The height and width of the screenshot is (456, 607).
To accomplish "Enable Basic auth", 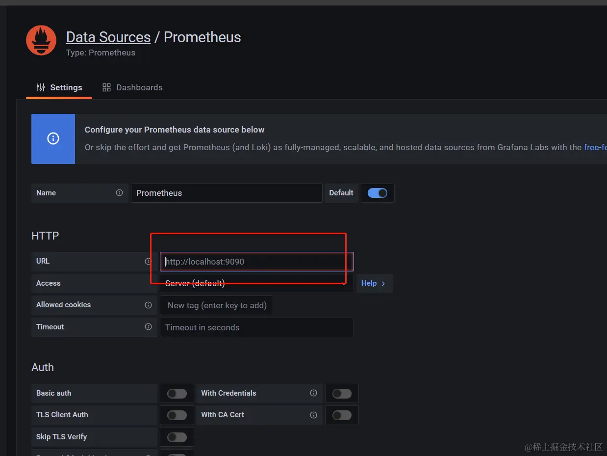I will [x=177, y=393].
